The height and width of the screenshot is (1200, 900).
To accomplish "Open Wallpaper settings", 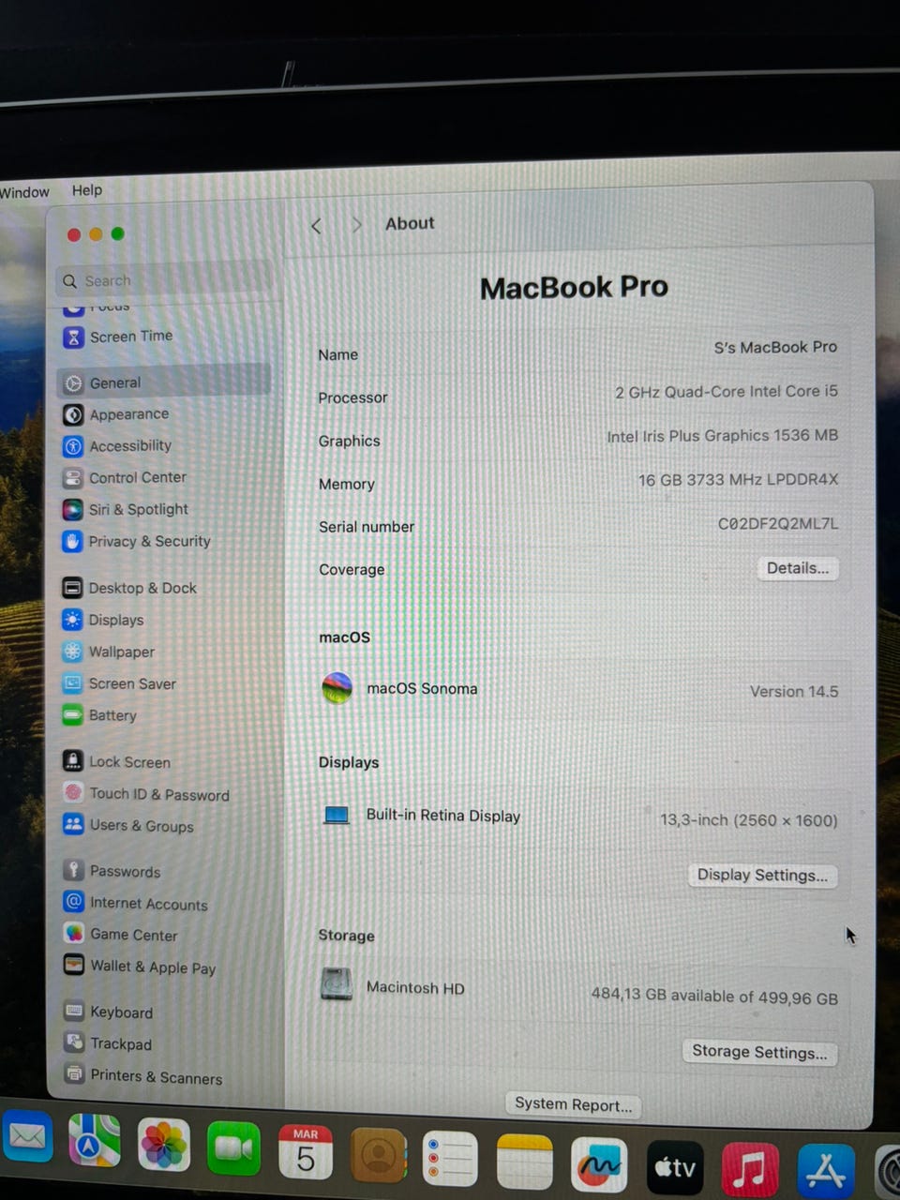I will pyautogui.click(x=109, y=652).
